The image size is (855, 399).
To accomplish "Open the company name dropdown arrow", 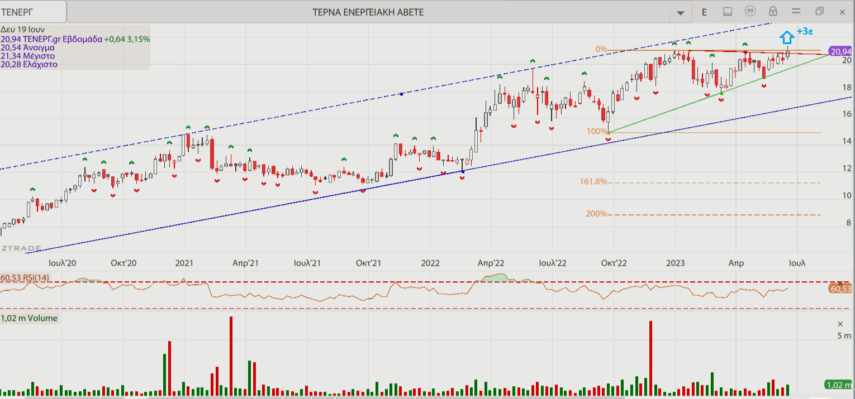I will click(x=680, y=12).
